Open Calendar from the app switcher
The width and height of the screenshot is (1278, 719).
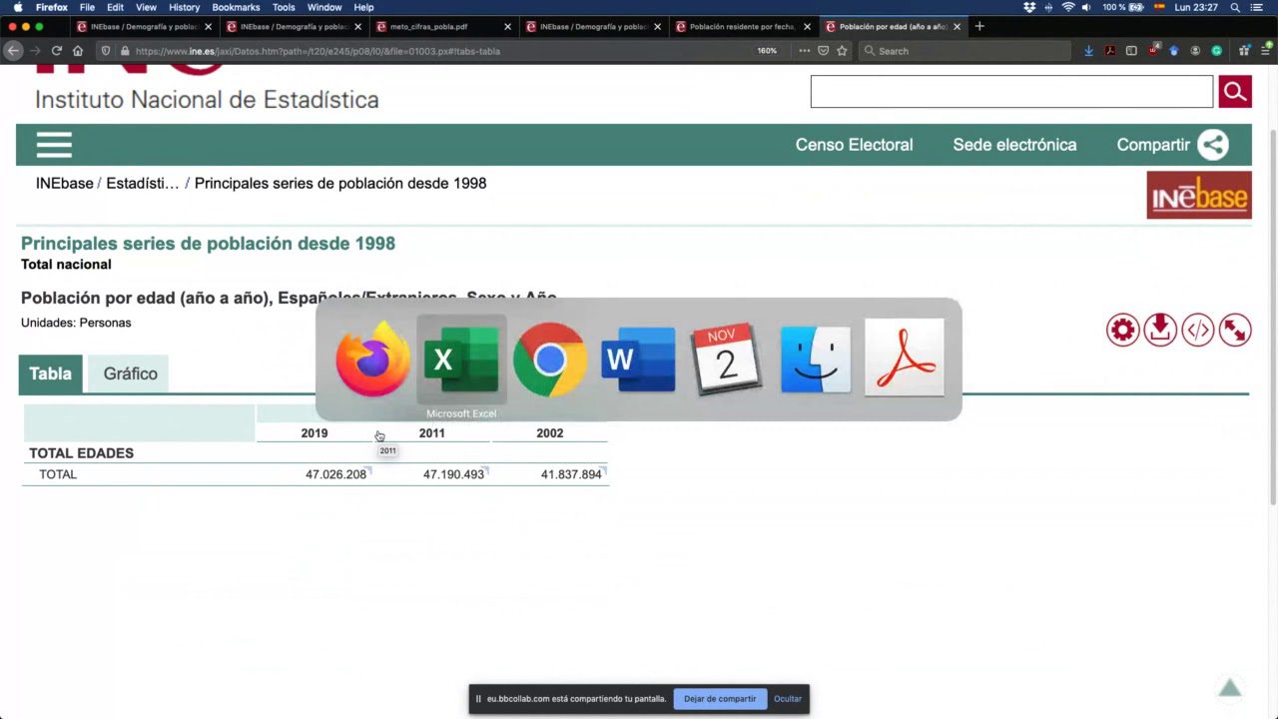pos(727,359)
